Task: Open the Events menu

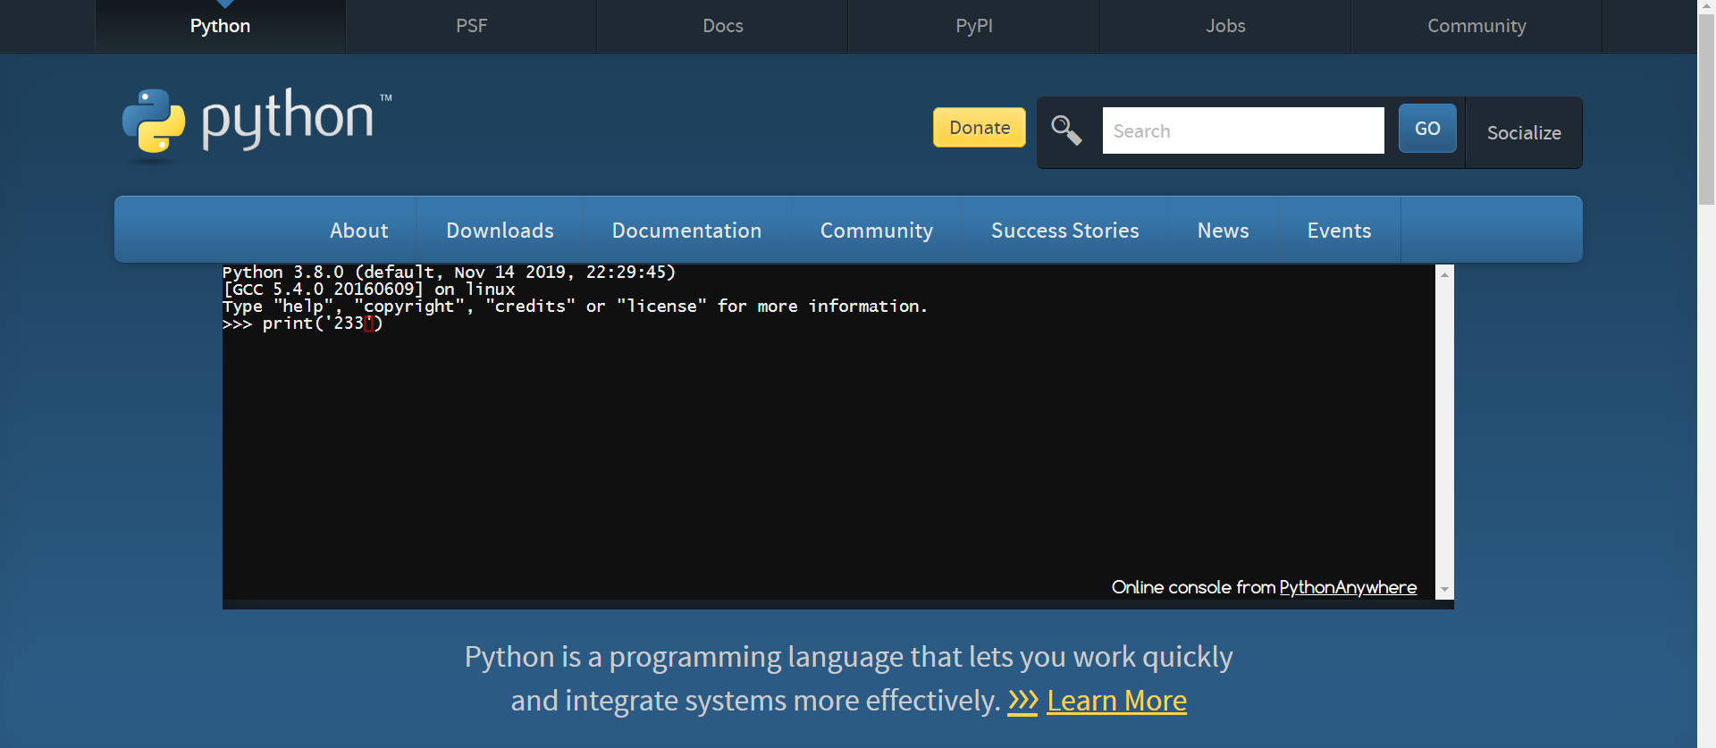Action: (1340, 231)
